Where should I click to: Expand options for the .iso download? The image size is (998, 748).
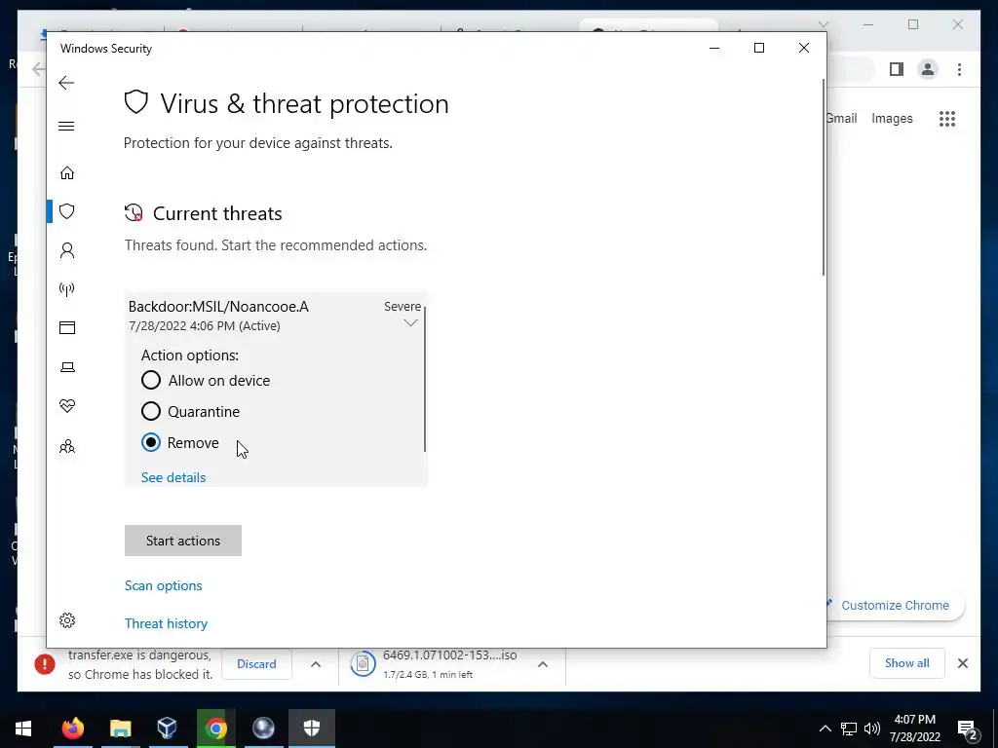pyautogui.click(x=542, y=664)
